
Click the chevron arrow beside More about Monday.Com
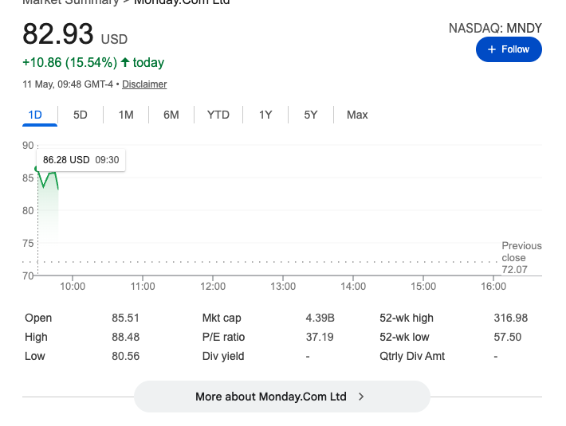(x=361, y=397)
